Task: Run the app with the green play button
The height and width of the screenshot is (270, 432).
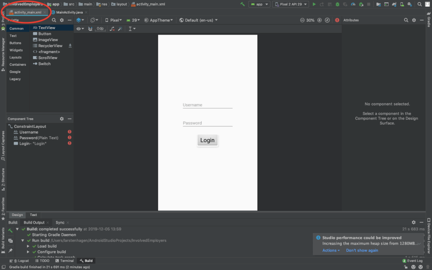Action: coord(314,4)
